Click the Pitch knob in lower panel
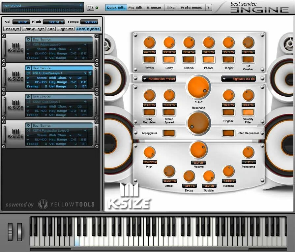Image resolution: width=295 pixels, height=252 pixels. (x=149, y=152)
